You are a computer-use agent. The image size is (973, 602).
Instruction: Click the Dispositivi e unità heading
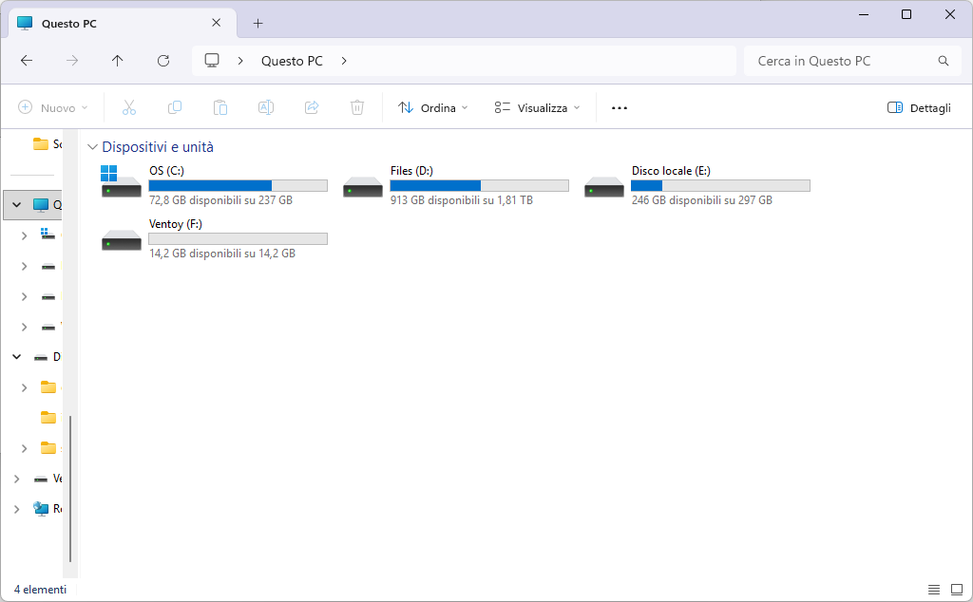pyautogui.click(x=158, y=147)
